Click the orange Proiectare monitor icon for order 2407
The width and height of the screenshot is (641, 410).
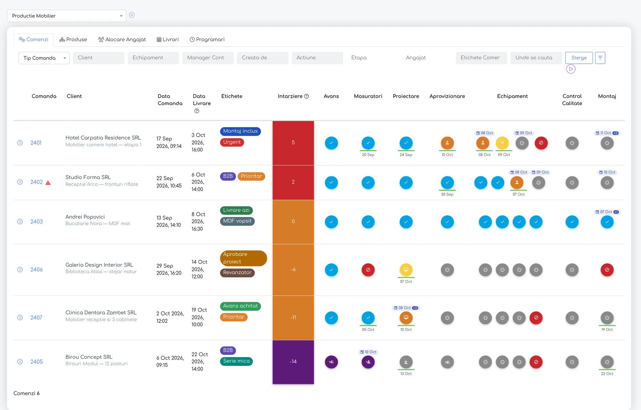[x=406, y=317]
